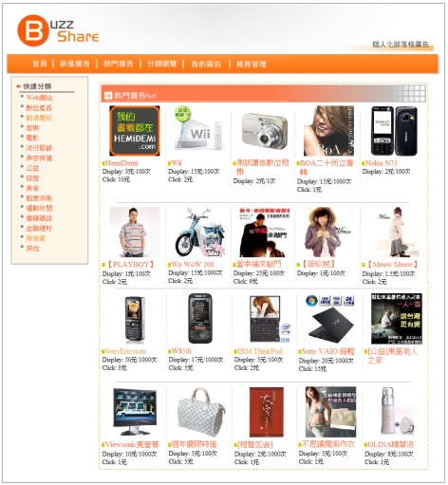Open the Viewsonic monitor image
Screen dimensions: 448x485
coord(135,412)
